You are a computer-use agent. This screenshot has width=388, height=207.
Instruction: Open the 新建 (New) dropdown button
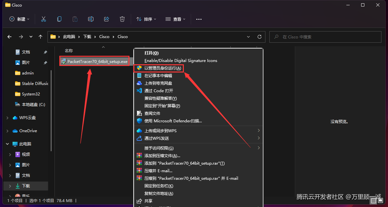[x=19, y=19]
